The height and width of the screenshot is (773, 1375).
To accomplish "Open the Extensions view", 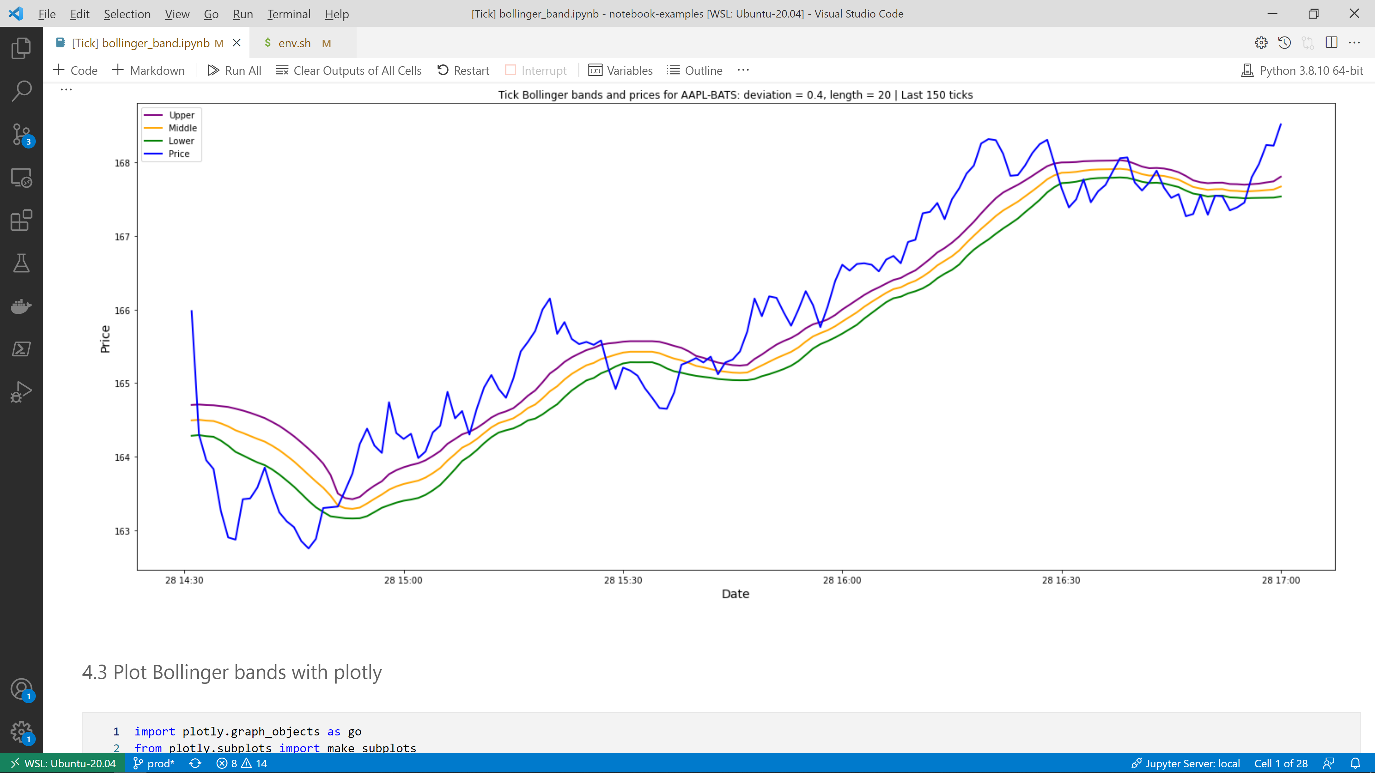I will (21, 220).
